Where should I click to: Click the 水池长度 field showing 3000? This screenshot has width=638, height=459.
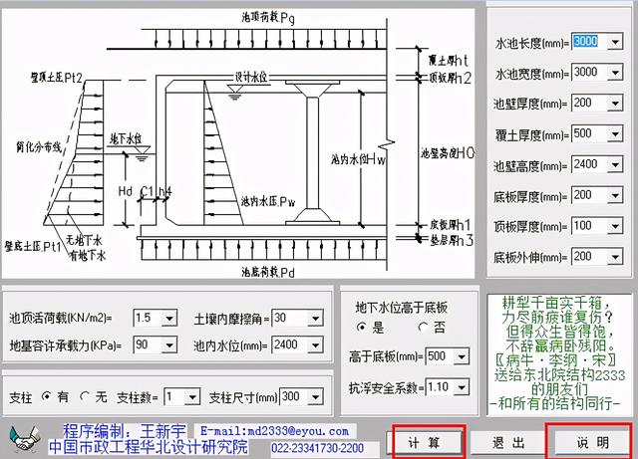click(x=589, y=42)
